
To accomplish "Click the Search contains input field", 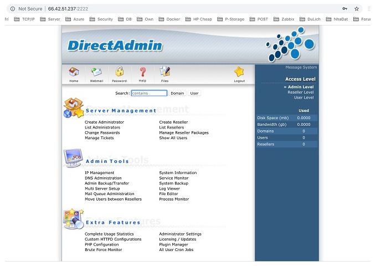I will coord(149,93).
